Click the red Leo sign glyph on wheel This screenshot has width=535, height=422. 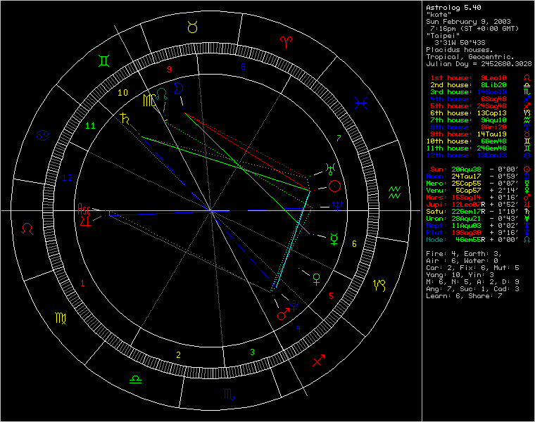27,229
